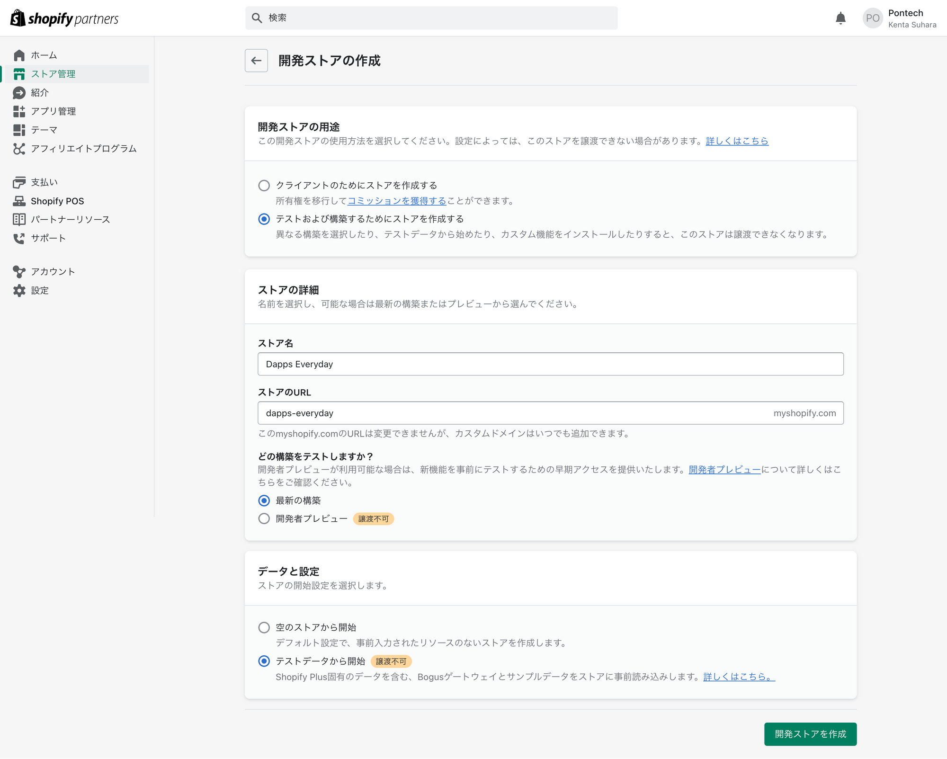Open コミッションを獲得する link
947x759 pixels.
tap(397, 201)
